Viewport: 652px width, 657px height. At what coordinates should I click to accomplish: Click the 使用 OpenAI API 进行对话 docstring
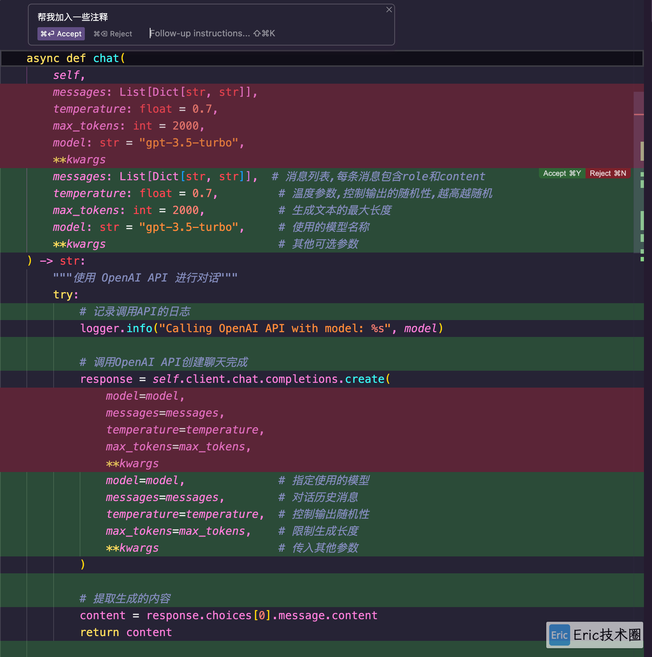point(145,277)
